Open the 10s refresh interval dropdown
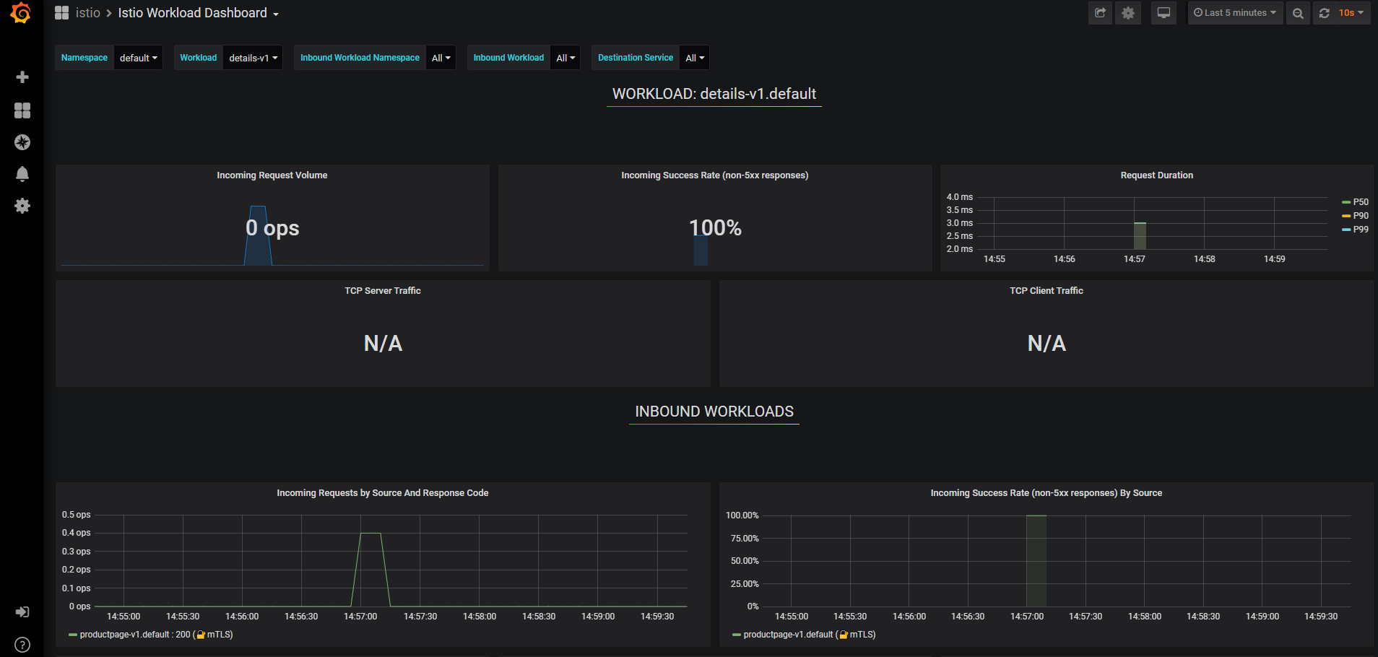The width and height of the screenshot is (1378, 657). (1351, 13)
